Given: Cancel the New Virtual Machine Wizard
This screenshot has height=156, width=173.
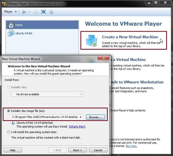Looking at the screenshot, I should coord(98,150).
